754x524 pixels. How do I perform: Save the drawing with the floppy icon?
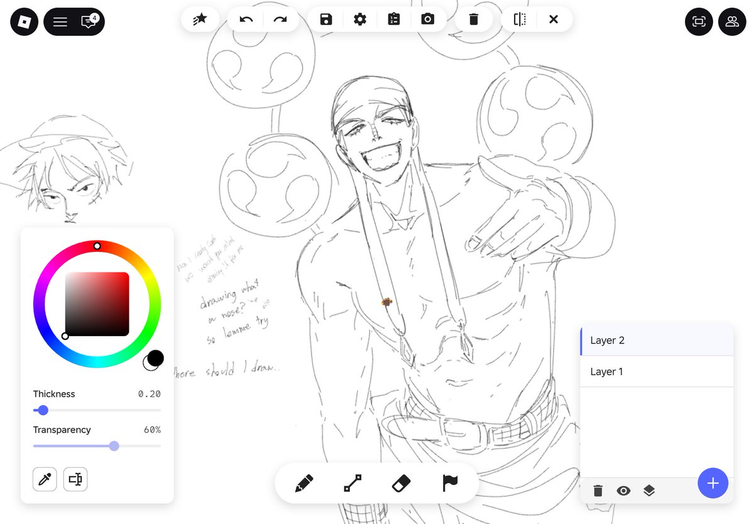[x=326, y=19]
